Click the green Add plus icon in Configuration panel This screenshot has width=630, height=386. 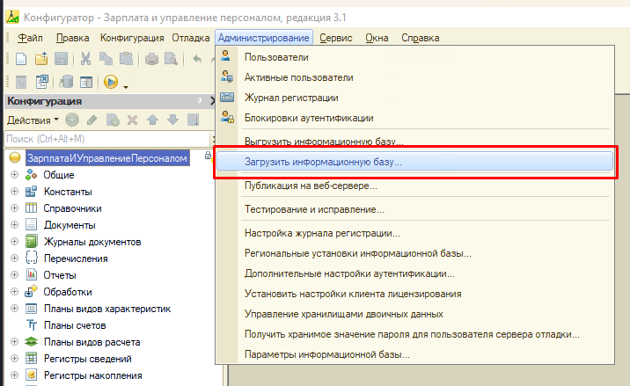click(72, 120)
